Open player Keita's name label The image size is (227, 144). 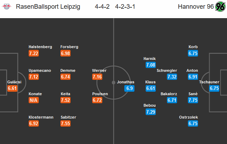pyautogui.click(x=65, y=94)
